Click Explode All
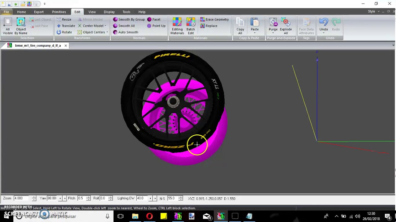 coord(286,26)
